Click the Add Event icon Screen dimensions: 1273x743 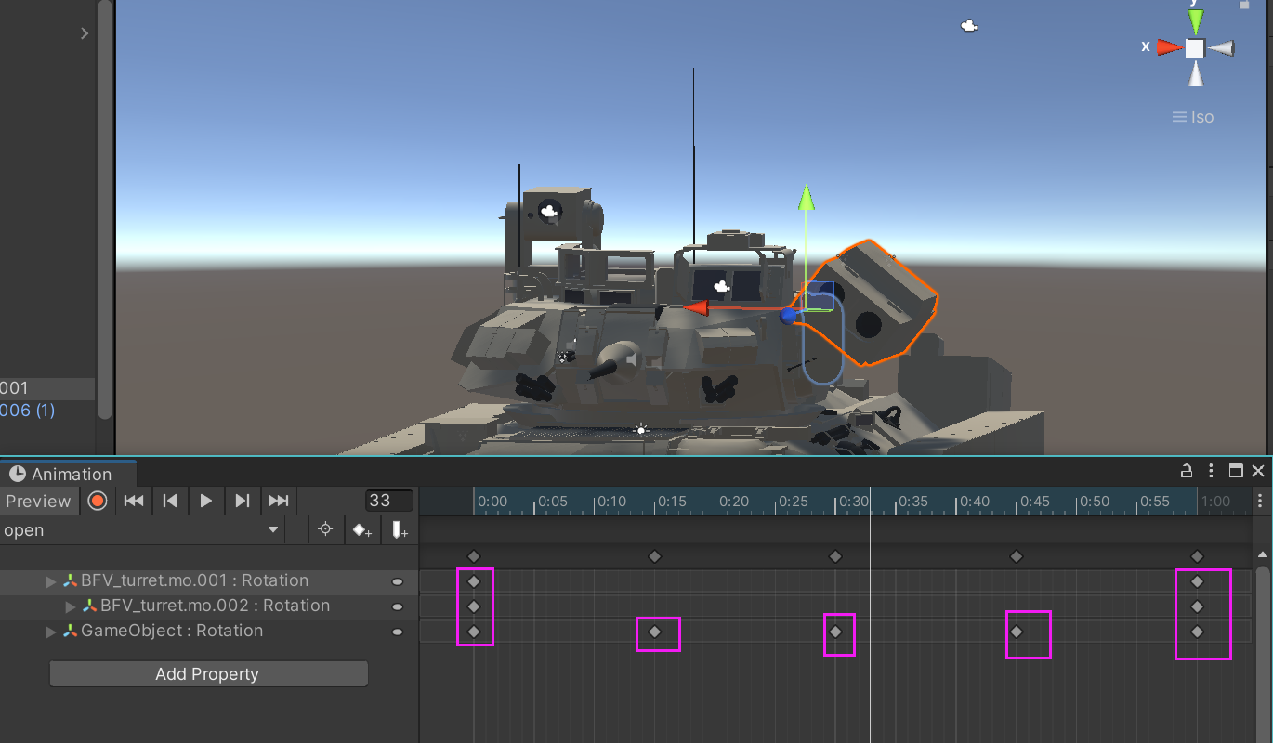(400, 530)
